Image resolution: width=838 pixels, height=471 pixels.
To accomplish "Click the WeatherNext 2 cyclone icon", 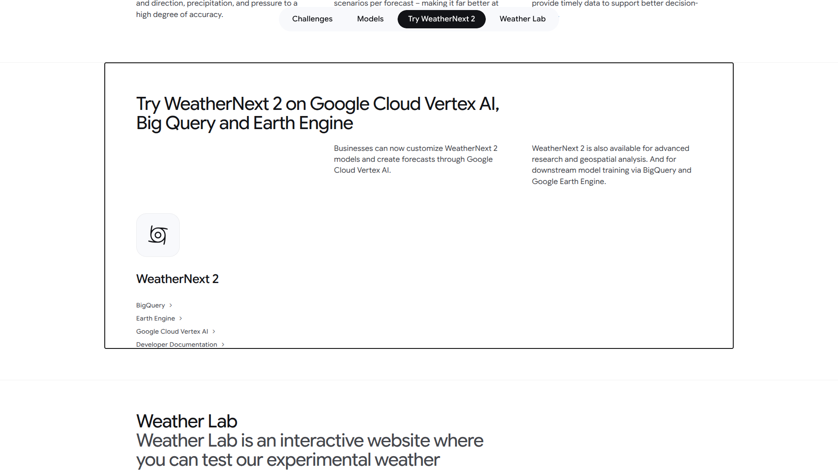I will click(158, 235).
